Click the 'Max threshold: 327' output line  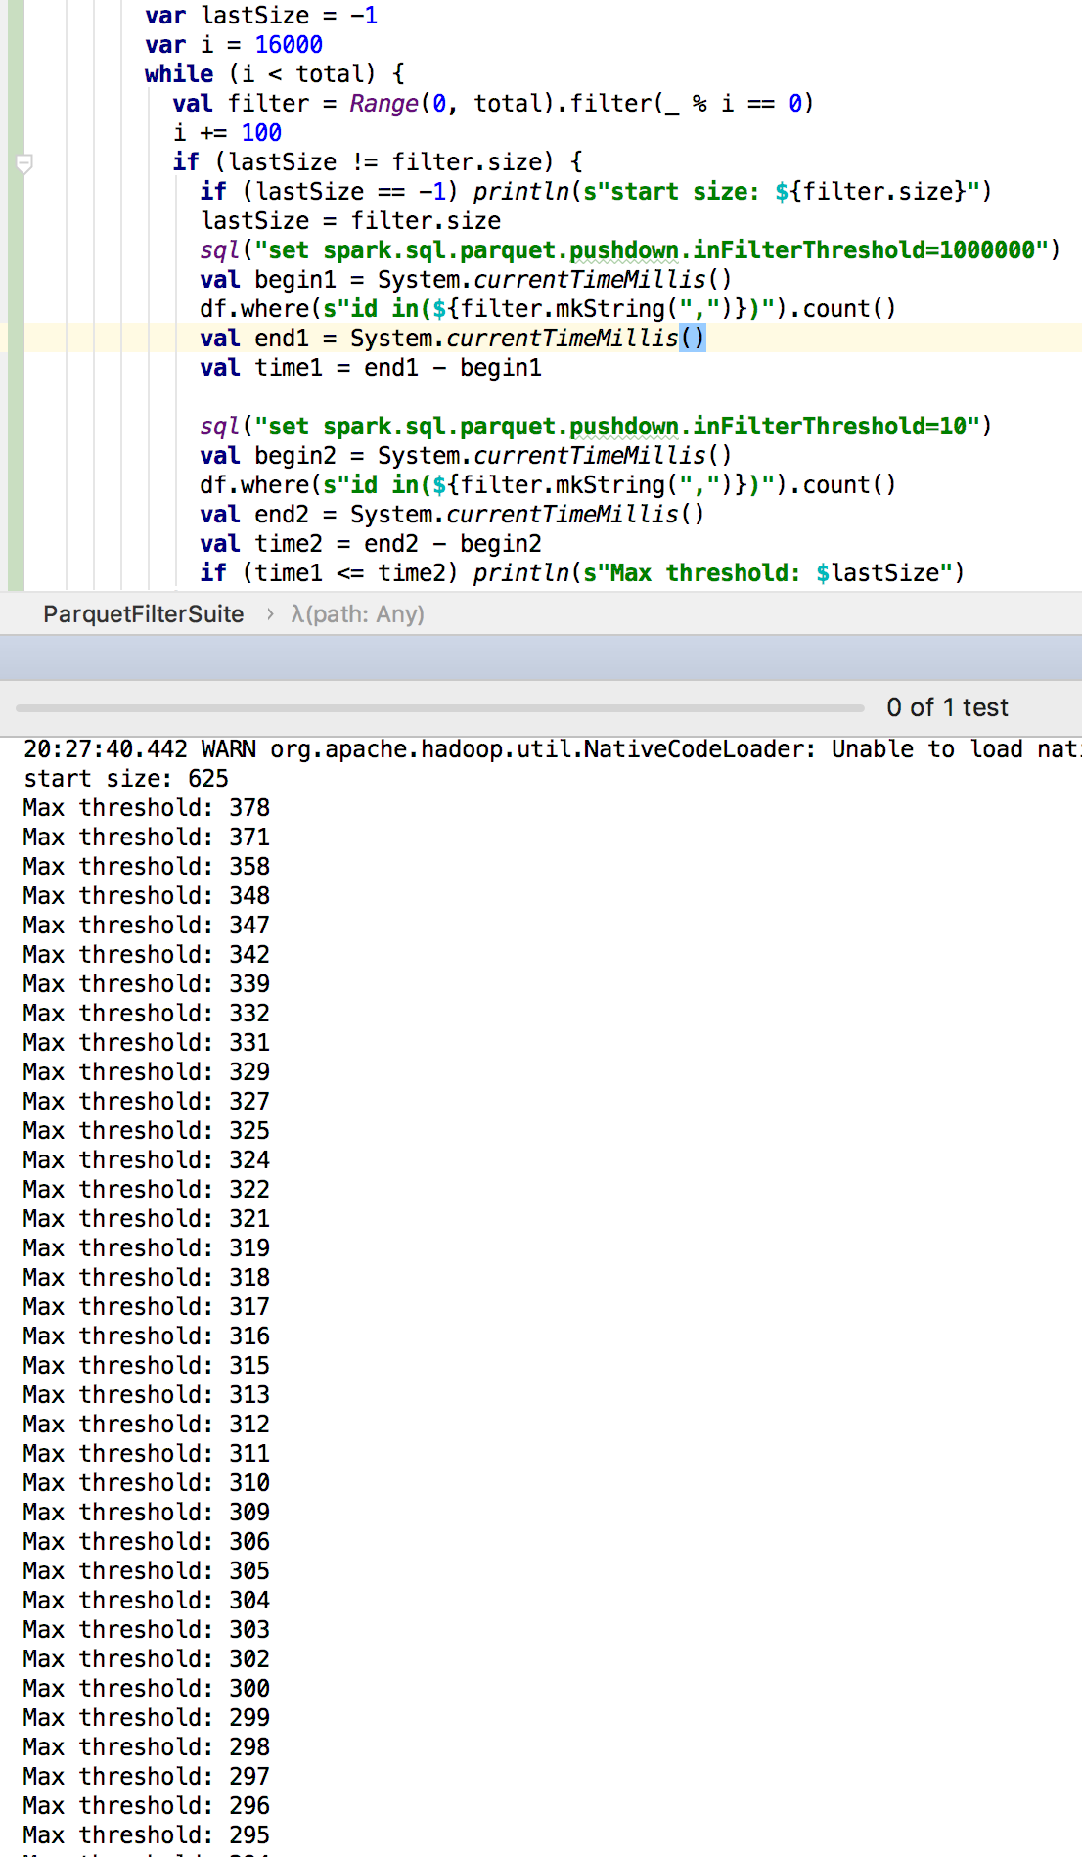tap(147, 1102)
